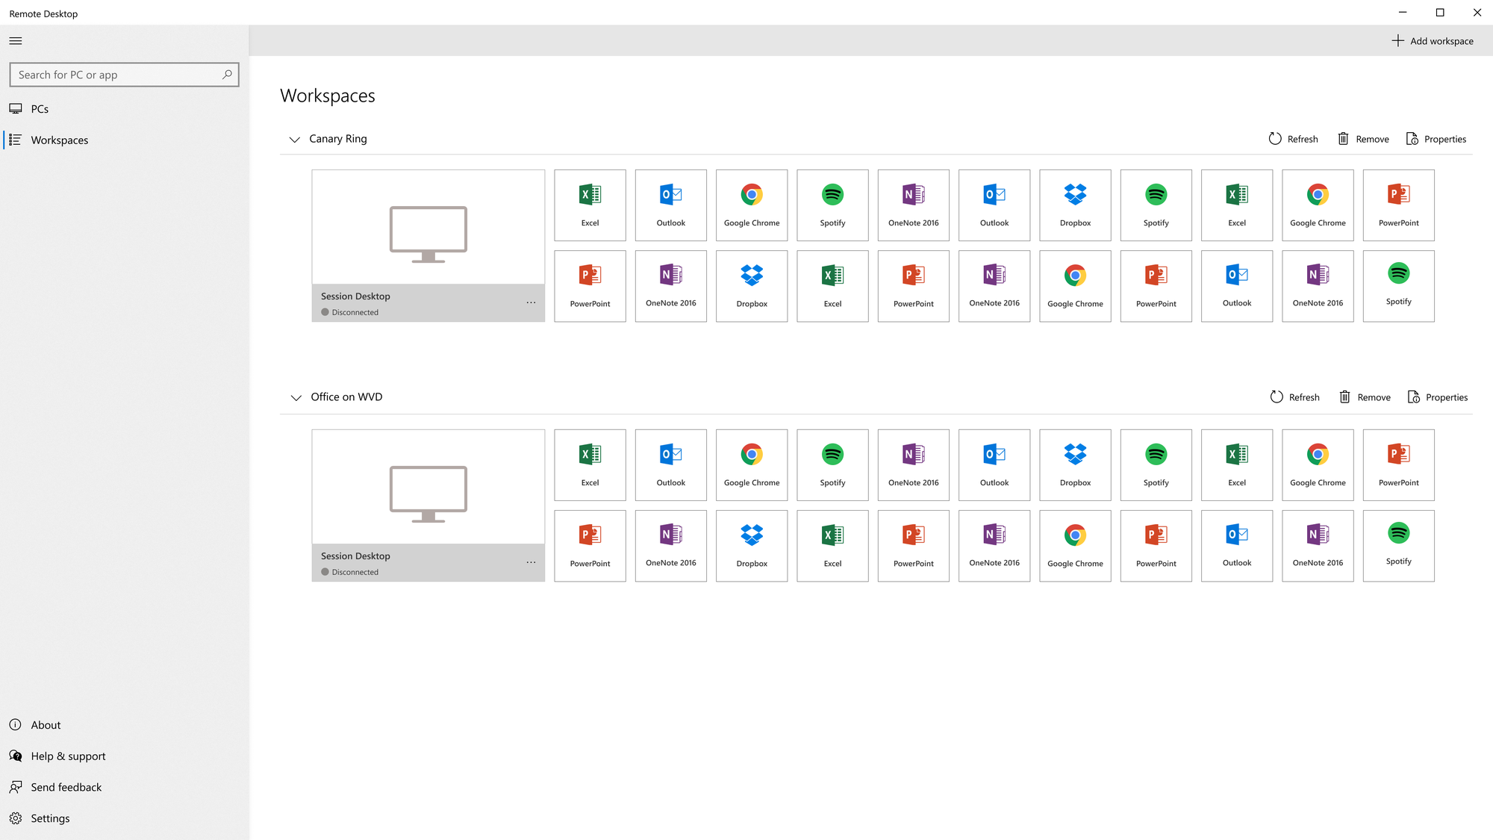Open Dropbox in Canary Ring bottom row

click(x=752, y=286)
